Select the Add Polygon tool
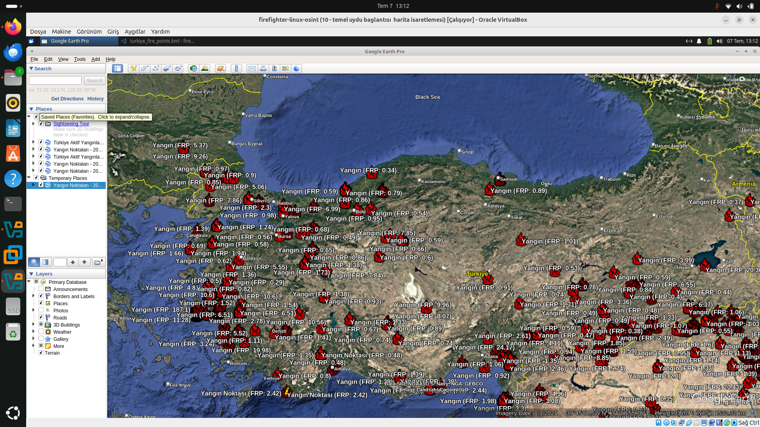Screen dimensions: 760x427 pyautogui.click(x=144, y=68)
